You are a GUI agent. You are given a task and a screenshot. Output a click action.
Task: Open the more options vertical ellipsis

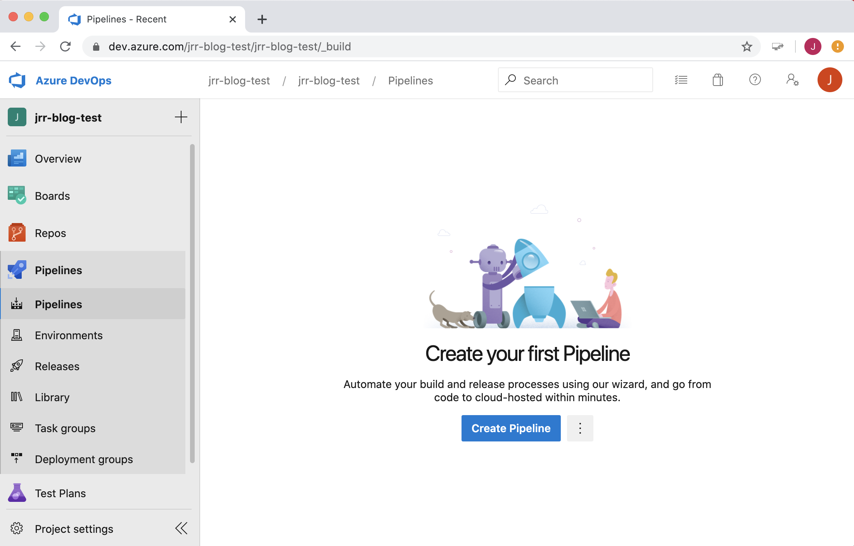click(580, 428)
